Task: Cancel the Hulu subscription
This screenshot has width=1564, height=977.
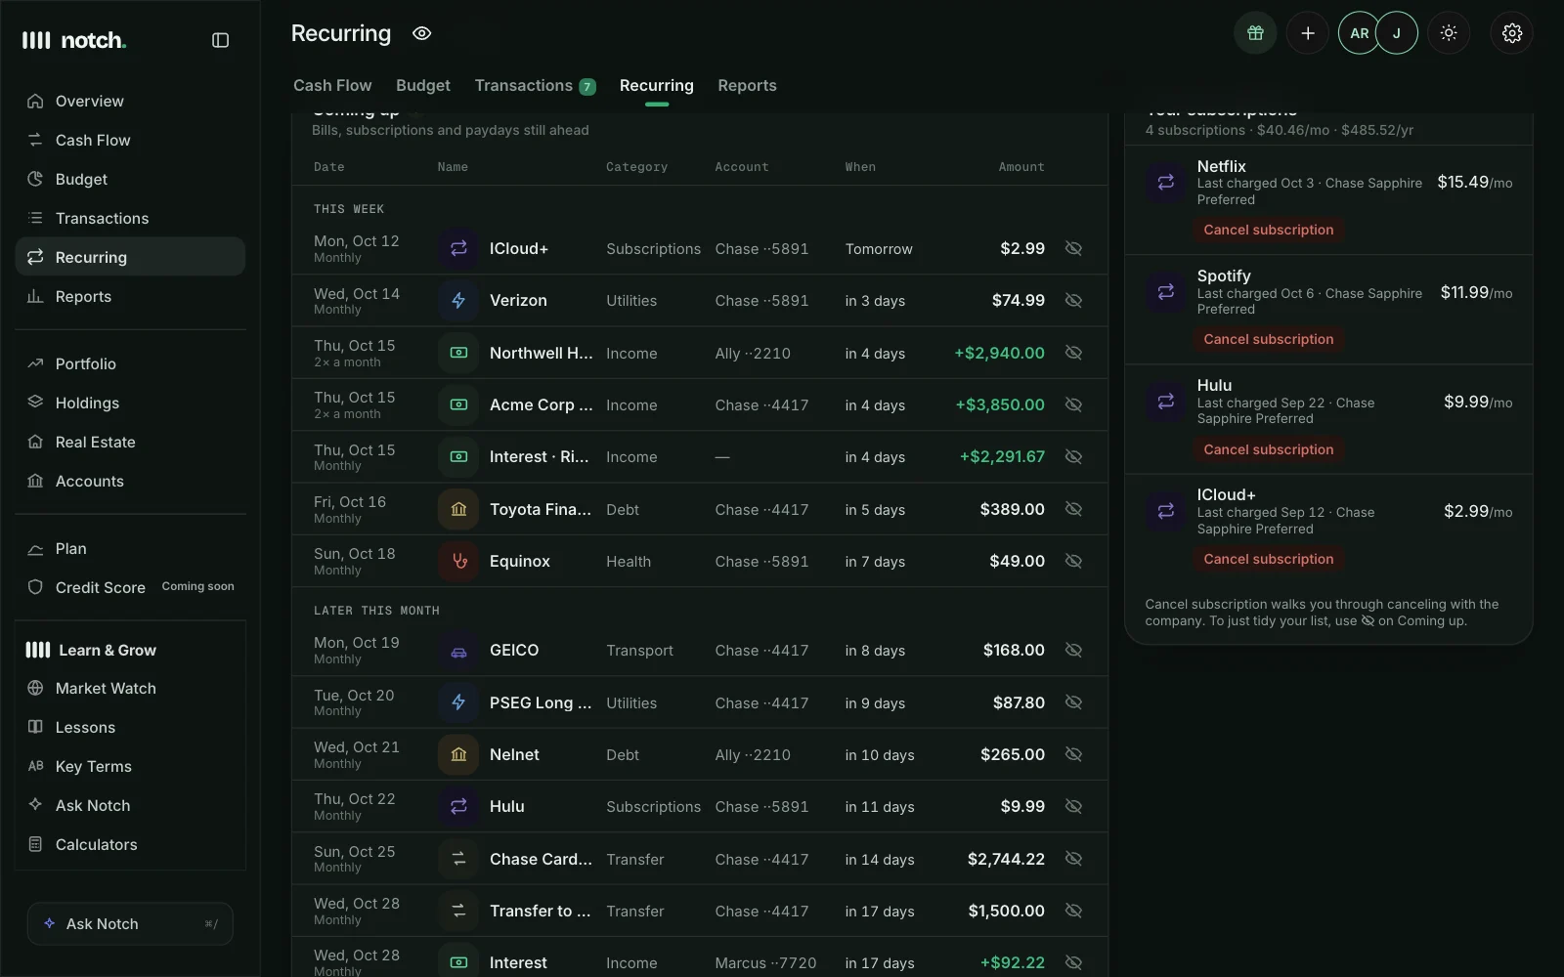Action: coord(1268,449)
